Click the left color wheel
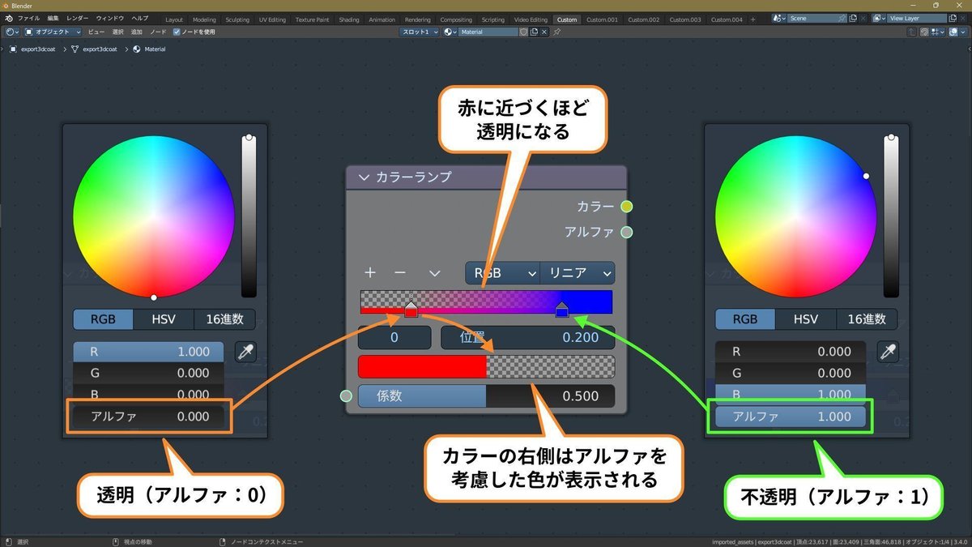 click(154, 216)
